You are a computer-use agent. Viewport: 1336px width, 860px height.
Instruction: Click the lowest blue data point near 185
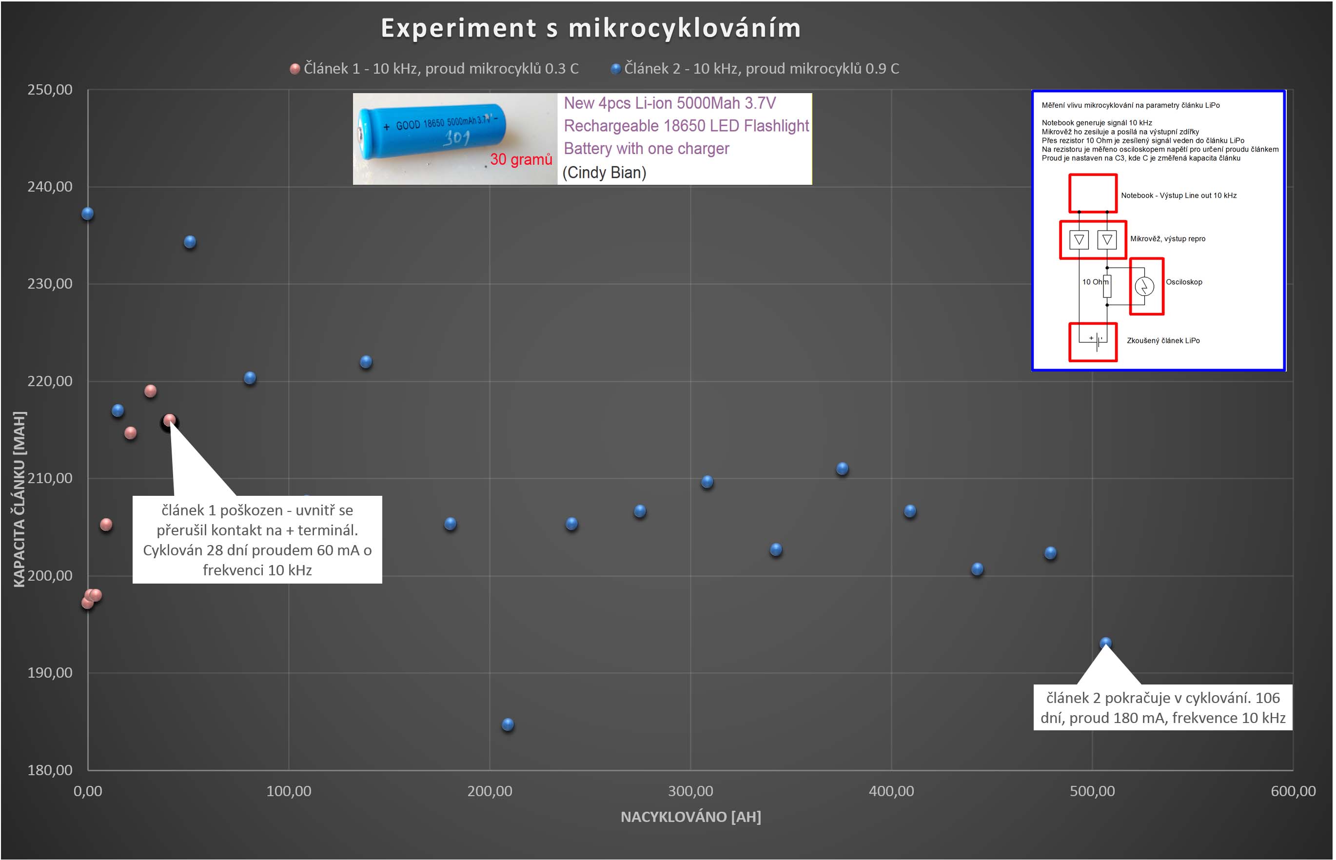507,724
